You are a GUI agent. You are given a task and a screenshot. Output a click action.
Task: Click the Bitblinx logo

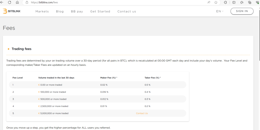point(12,11)
